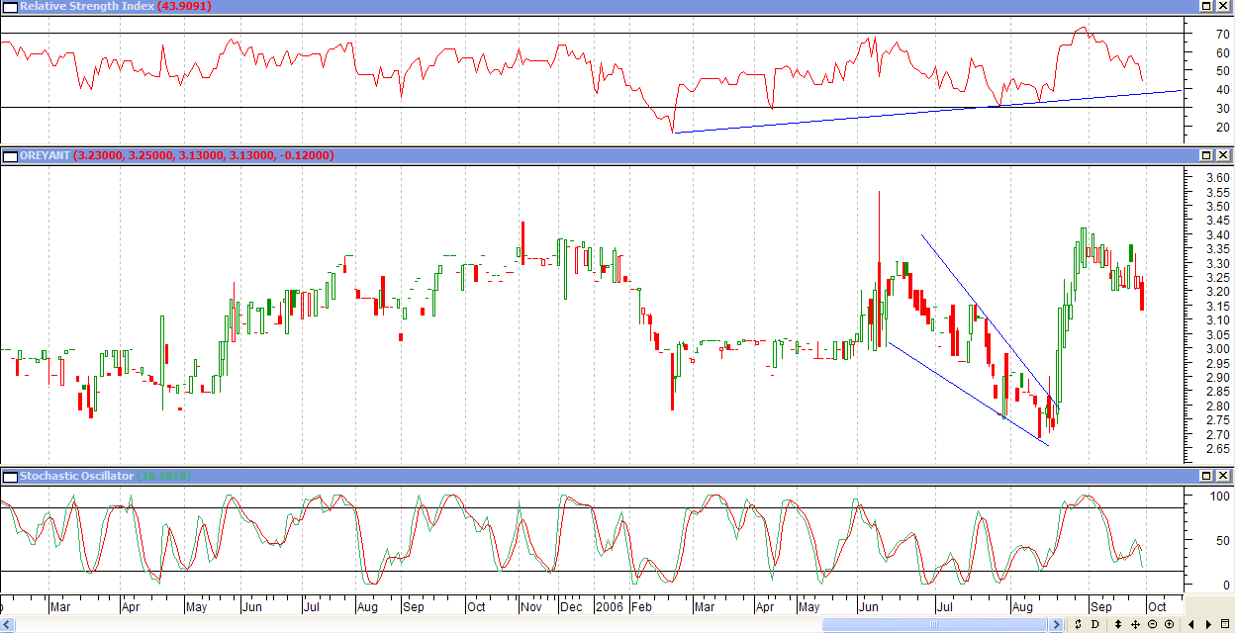The width and height of the screenshot is (1235, 633).
Task: Click the horizontal scrollbar thumb
Action: point(934,624)
